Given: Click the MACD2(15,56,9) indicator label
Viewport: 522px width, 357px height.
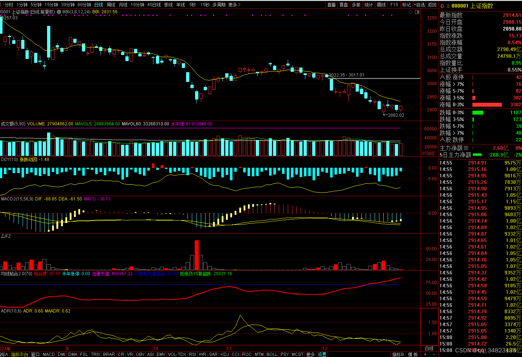Looking at the screenshot, I should coord(17,199).
